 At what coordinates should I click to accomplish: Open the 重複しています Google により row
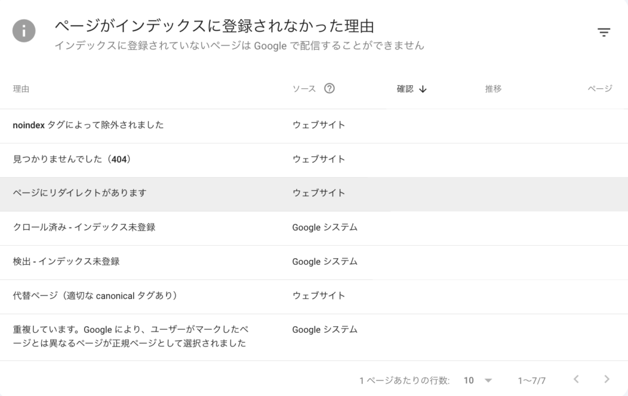click(314, 337)
